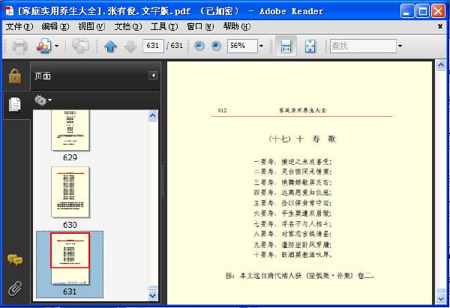Open the Find options dropdown arrow

click(x=400, y=46)
